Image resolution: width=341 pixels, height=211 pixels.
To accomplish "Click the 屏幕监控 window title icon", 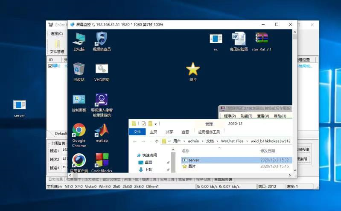I will (72, 24).
